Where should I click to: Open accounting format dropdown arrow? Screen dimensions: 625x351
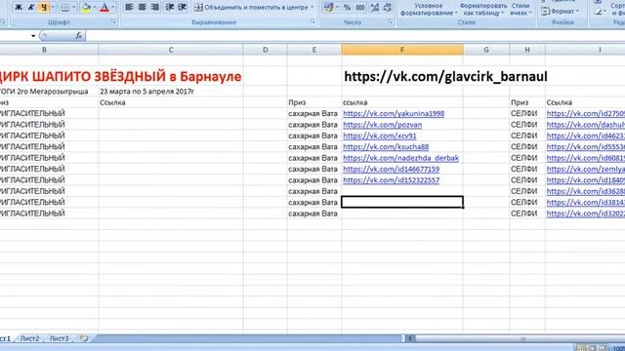(337, 7)
